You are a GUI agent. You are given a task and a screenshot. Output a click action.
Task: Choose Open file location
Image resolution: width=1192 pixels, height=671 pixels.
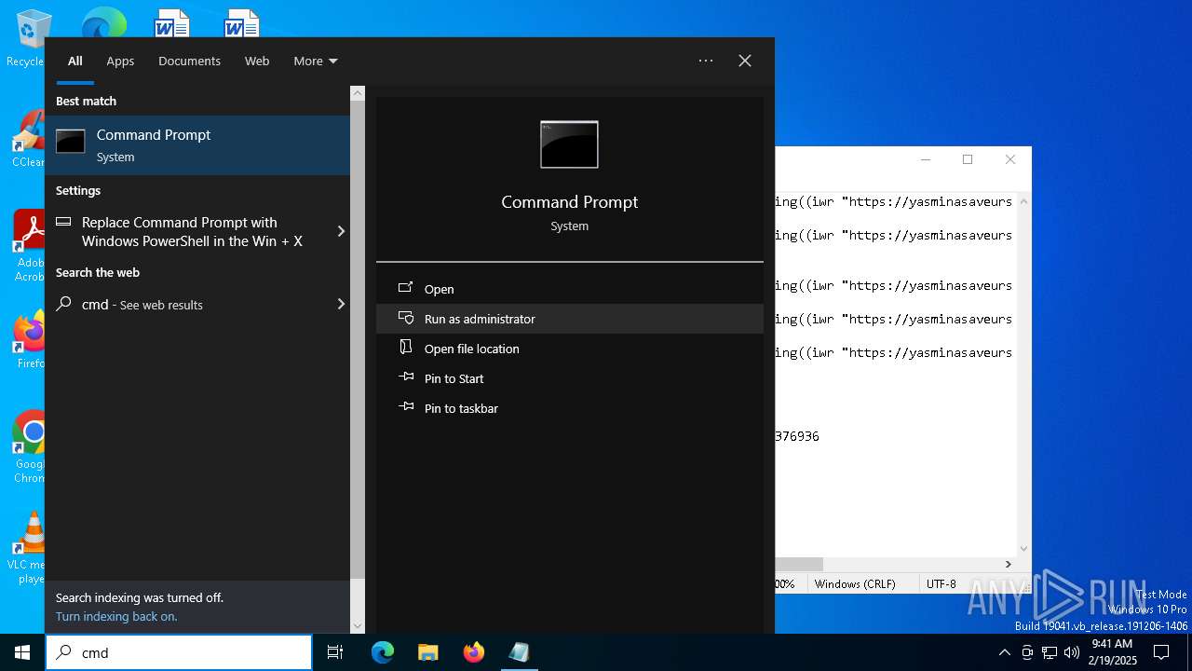[570, 349]
